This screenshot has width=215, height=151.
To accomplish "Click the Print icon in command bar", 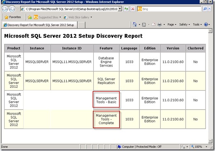I will [160, 24].
